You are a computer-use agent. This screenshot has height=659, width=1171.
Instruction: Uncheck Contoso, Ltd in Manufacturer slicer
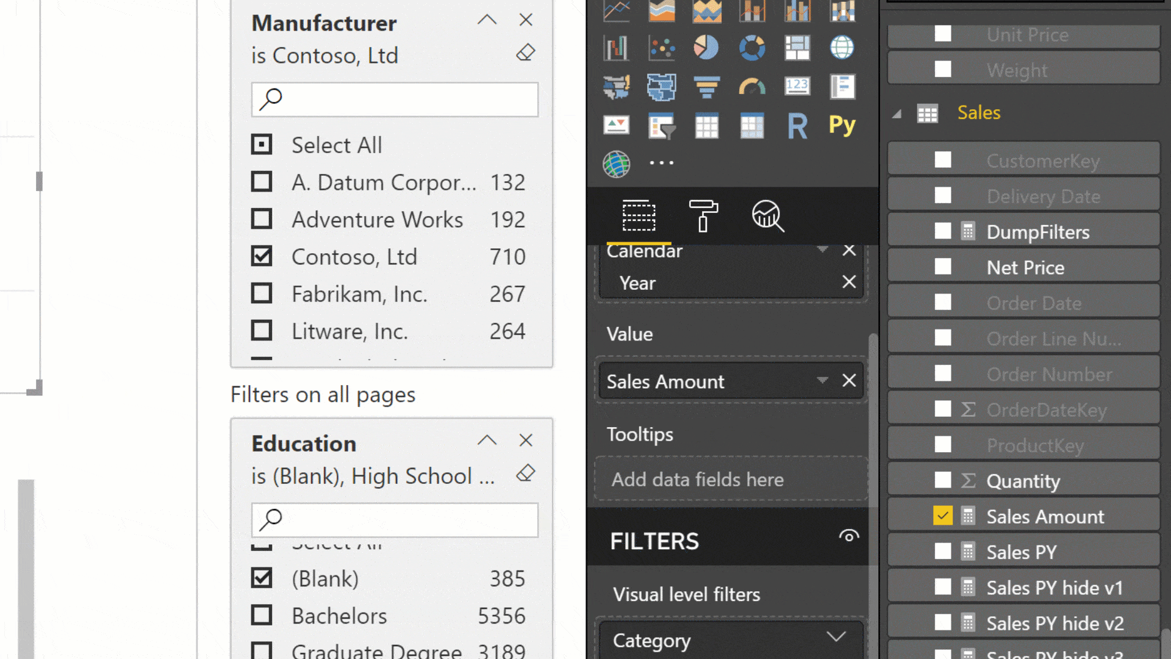coord(262,256)
